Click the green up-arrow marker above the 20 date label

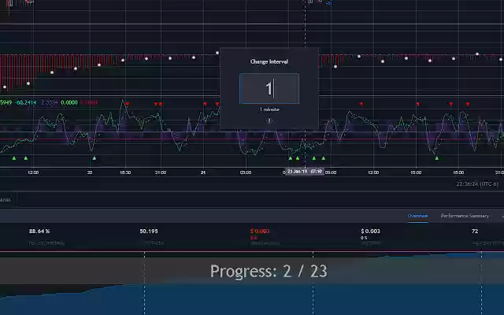click(94, 158)
